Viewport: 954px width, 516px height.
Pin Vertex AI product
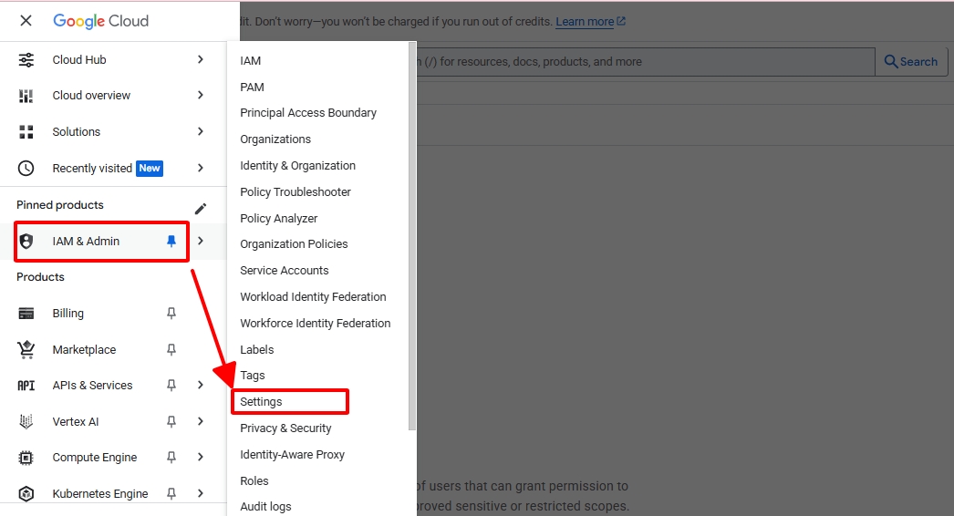pos(171,421)
